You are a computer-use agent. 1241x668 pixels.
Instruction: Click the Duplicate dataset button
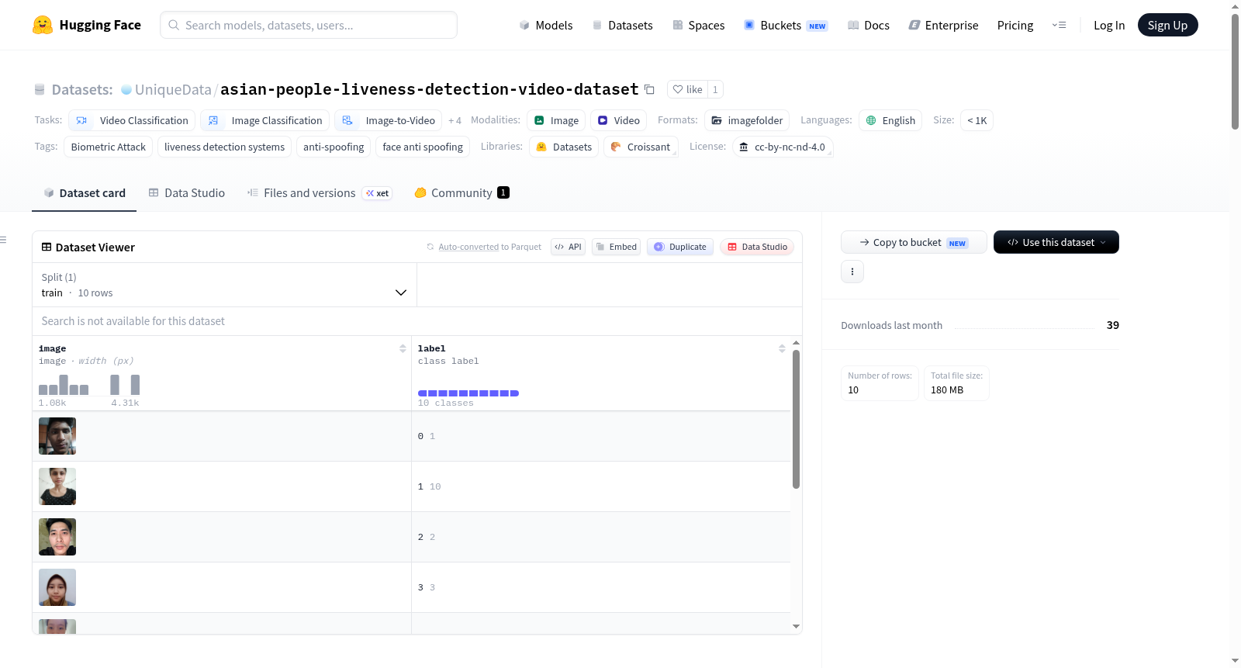680,247
